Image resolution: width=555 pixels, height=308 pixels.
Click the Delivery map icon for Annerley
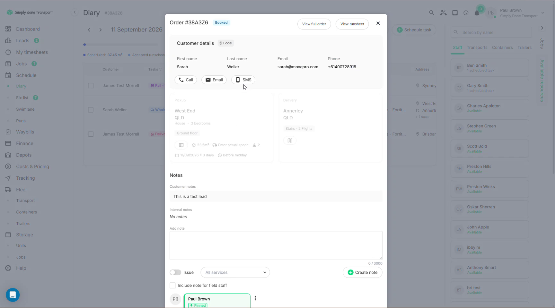290,141
